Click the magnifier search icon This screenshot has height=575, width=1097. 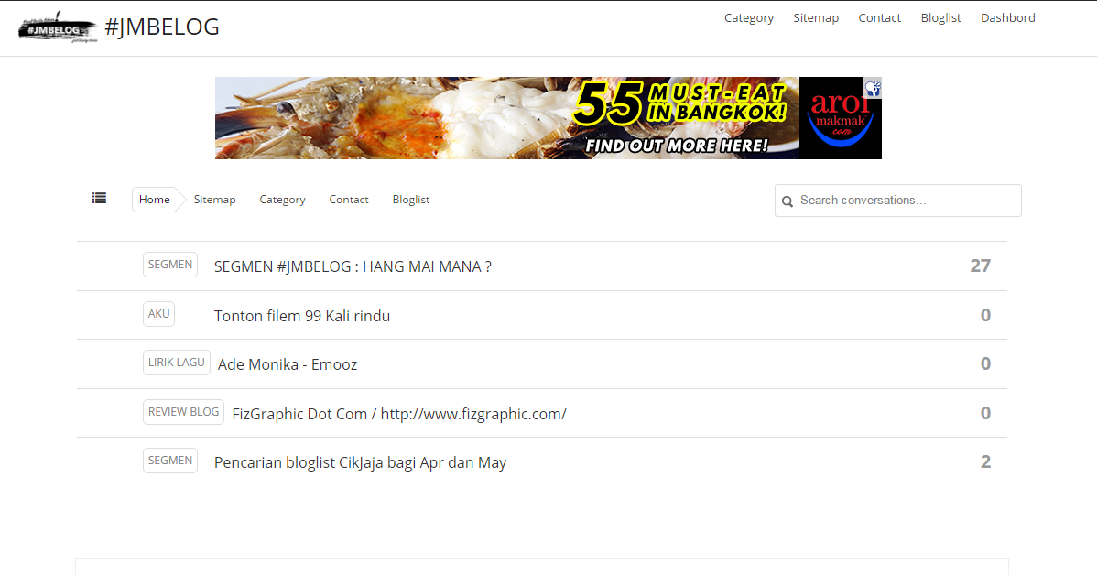pos(787,201)
